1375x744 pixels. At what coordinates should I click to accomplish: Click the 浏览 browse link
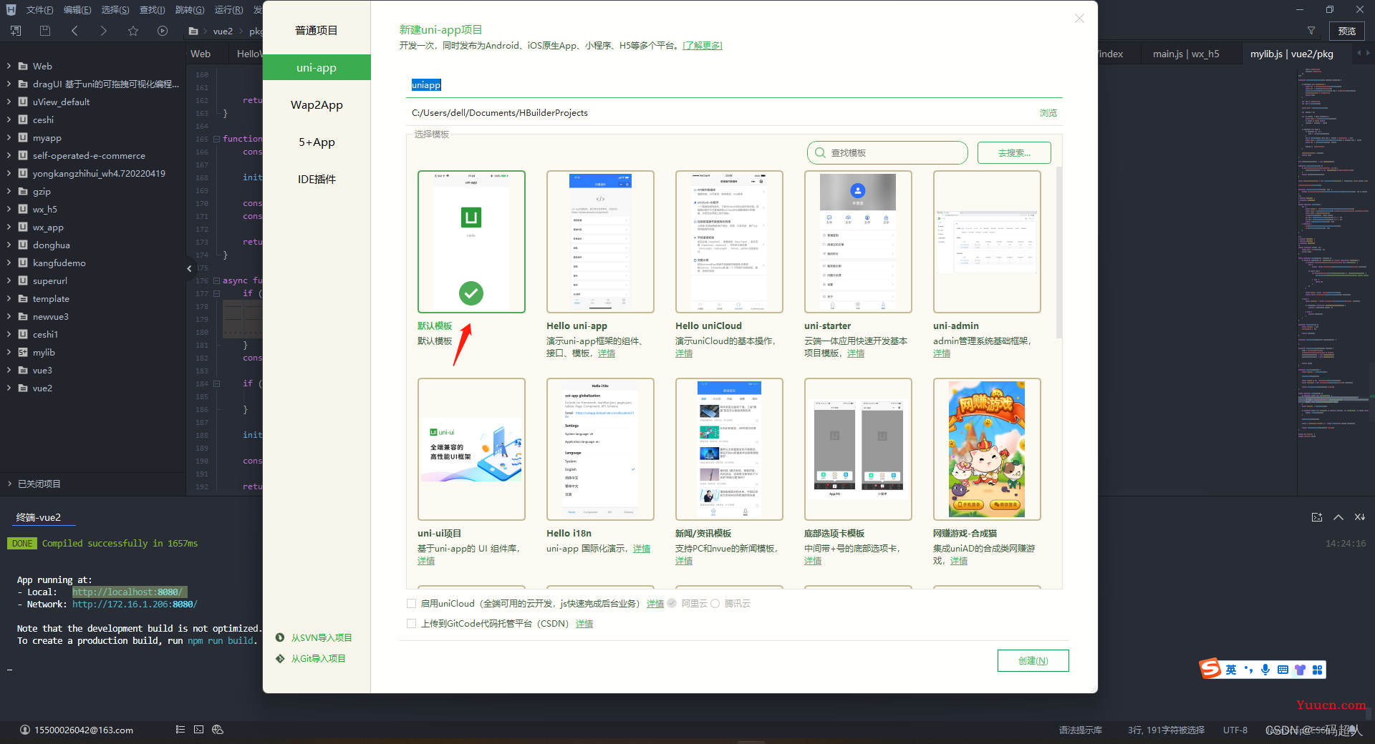tap(1048, 112)
